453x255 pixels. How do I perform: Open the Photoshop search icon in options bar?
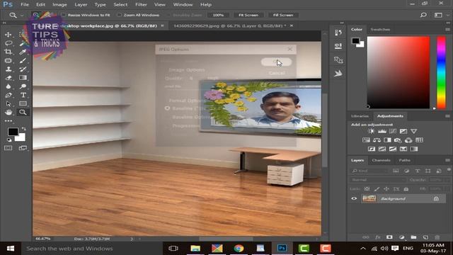pyautogui.click(x=423, y=15)
